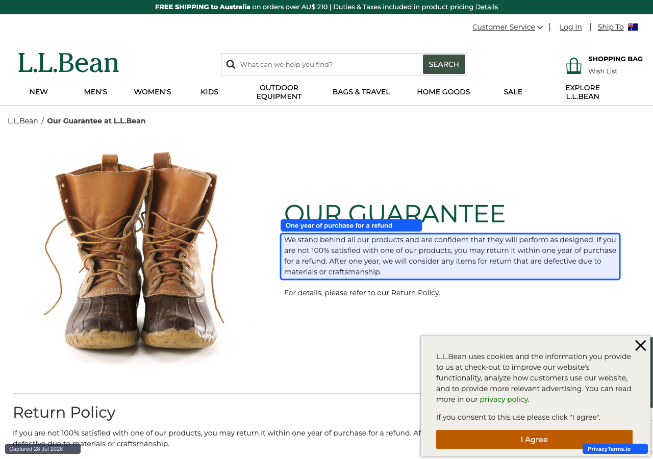Open the WOMEN'S menu

(x=153, y=92)
